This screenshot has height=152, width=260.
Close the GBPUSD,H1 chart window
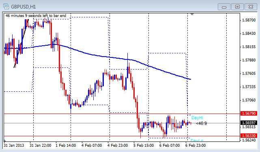[251, 7]
